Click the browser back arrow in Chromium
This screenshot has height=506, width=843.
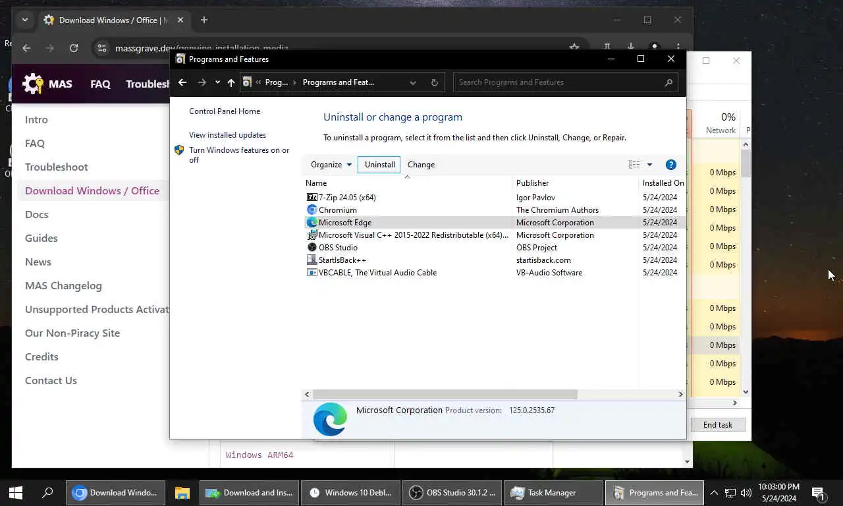click(26, 48)
